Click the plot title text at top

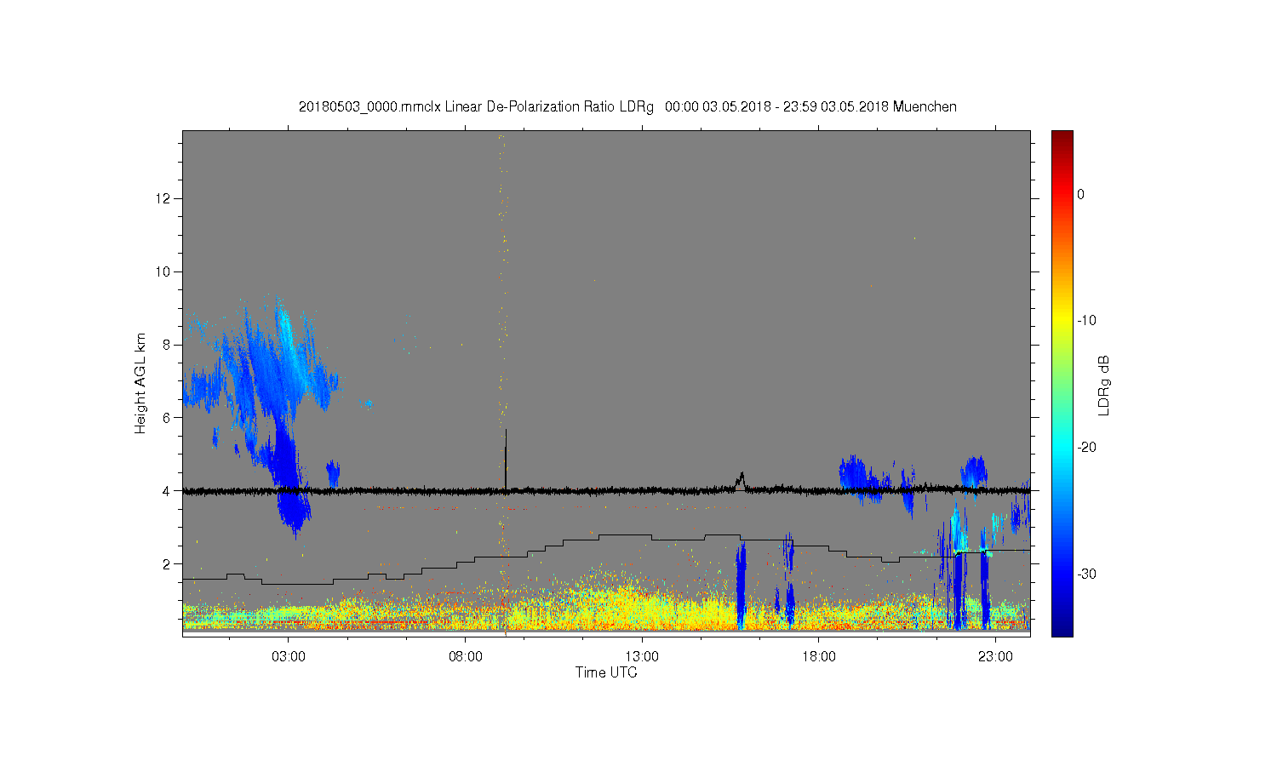point(627,107)
